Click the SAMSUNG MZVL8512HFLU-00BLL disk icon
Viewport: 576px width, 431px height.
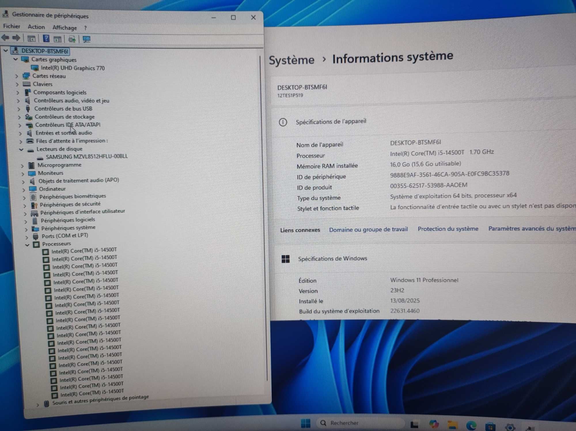click(x=40, y=158)
